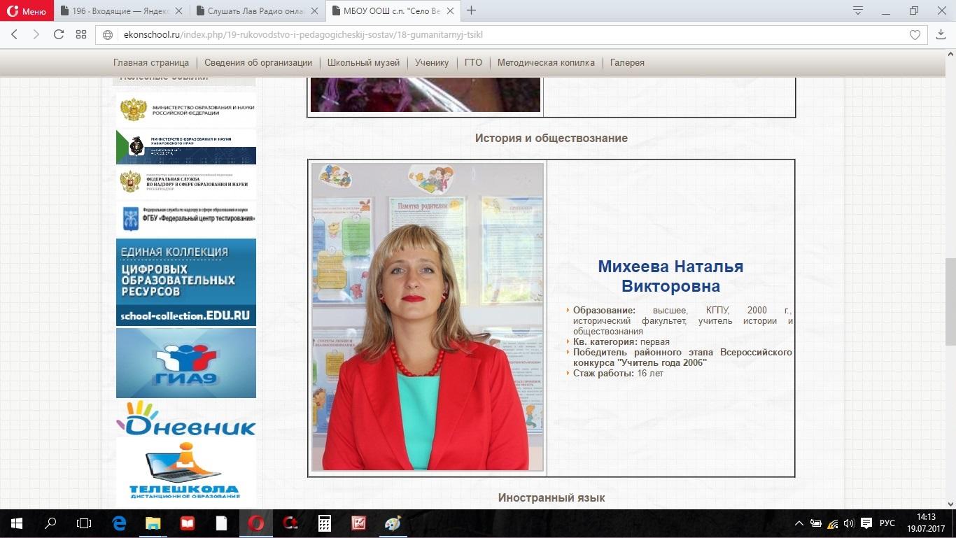
Task: Open Сведения об организации menu item
Action: click(x=258, y=62)
